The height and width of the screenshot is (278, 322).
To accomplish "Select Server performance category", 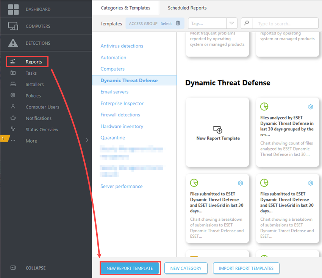I will pos(121,186).
